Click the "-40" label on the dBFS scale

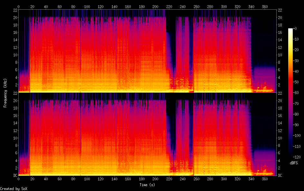coord(296,72)
